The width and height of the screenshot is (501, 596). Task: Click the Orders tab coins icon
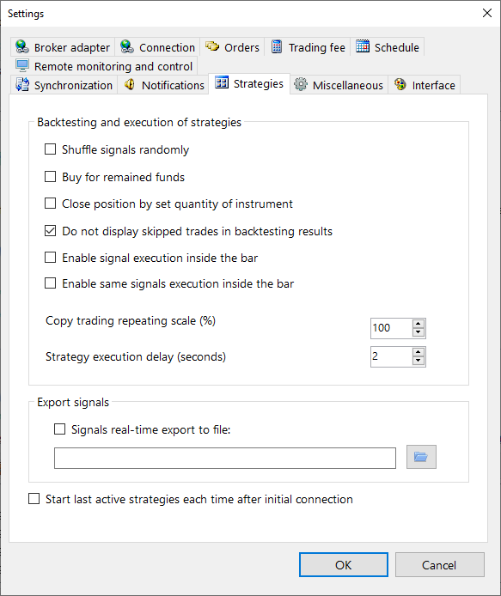212,46
